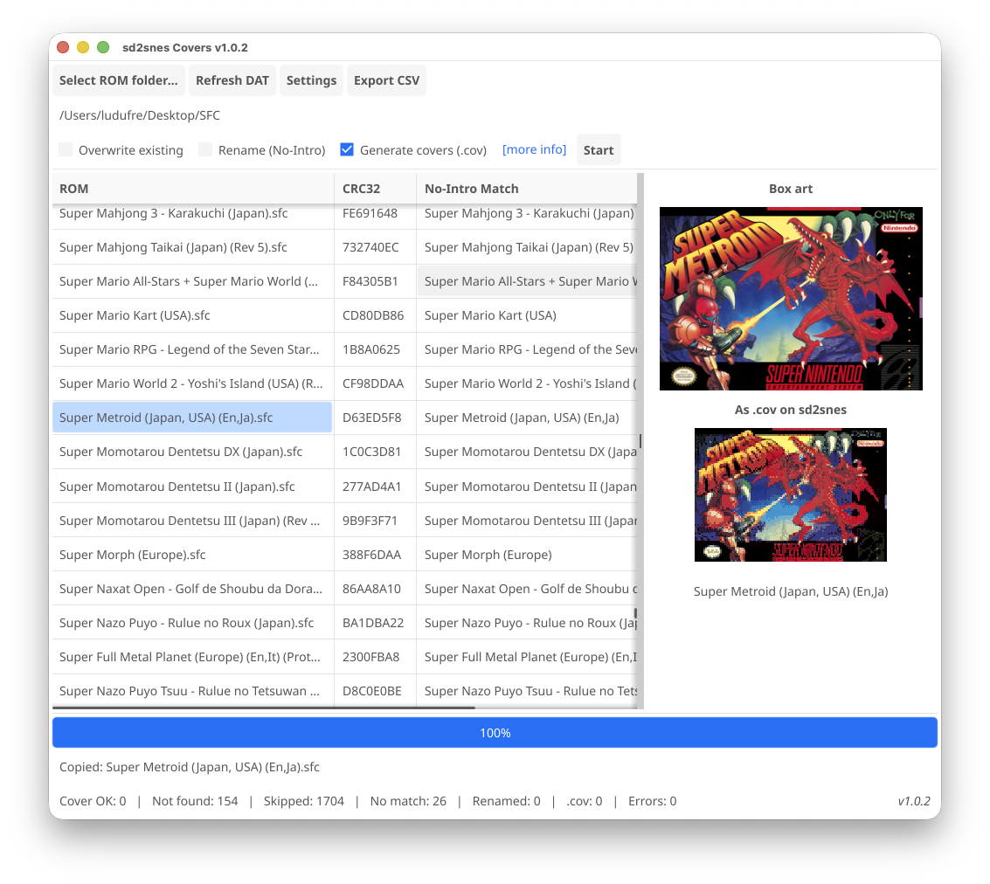This screenshot has width=990, height=884.
Task: Select Super Naxat Open ROM row
Action: tap(192, 589)
